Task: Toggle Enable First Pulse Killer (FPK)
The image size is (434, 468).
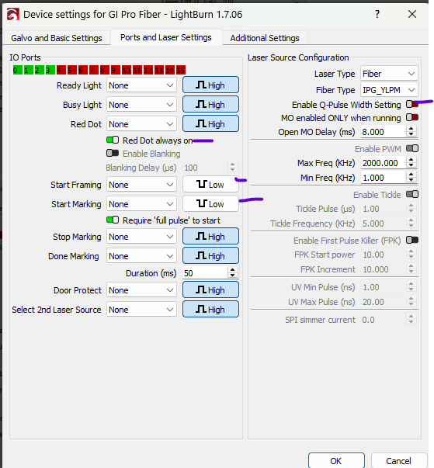Action: [412, 240]
